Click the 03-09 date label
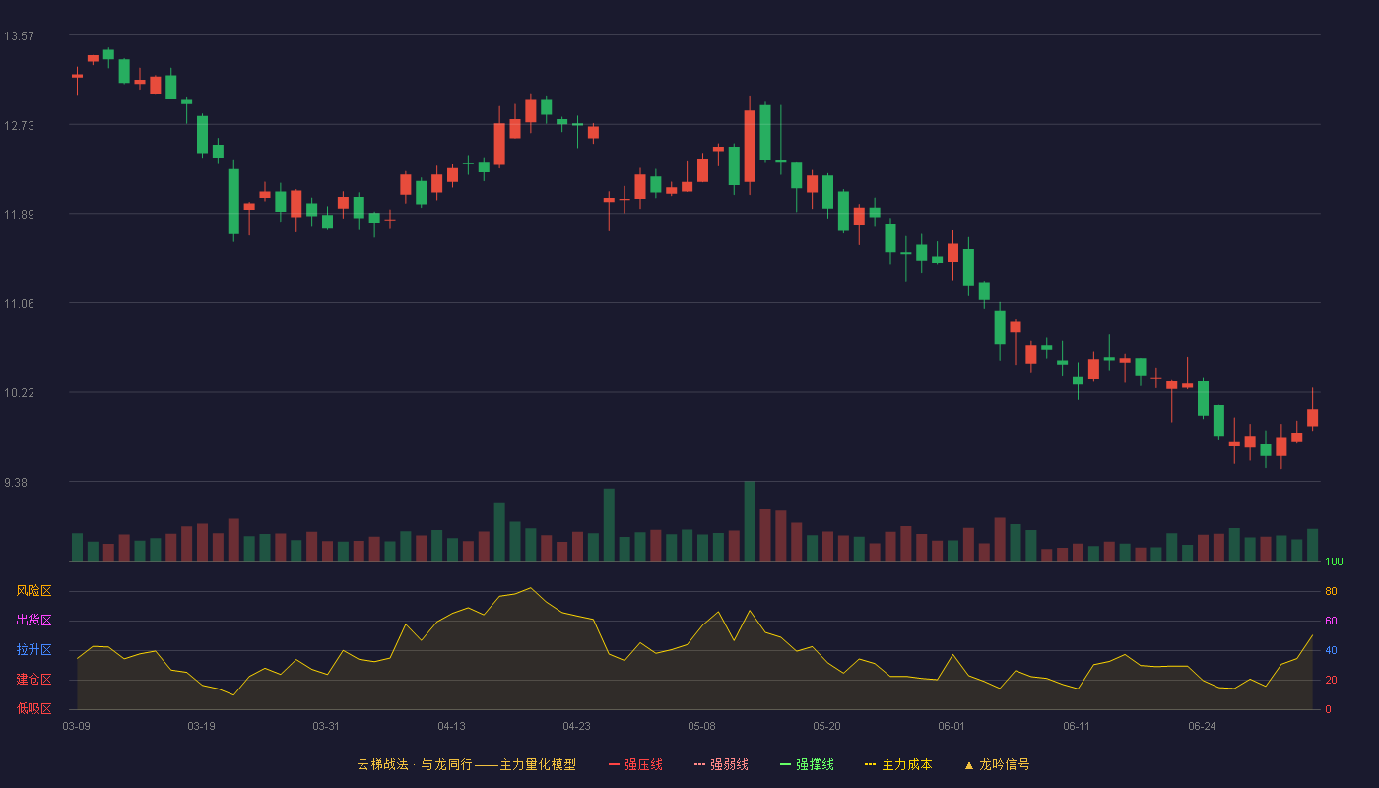 [x=76, y=726]
